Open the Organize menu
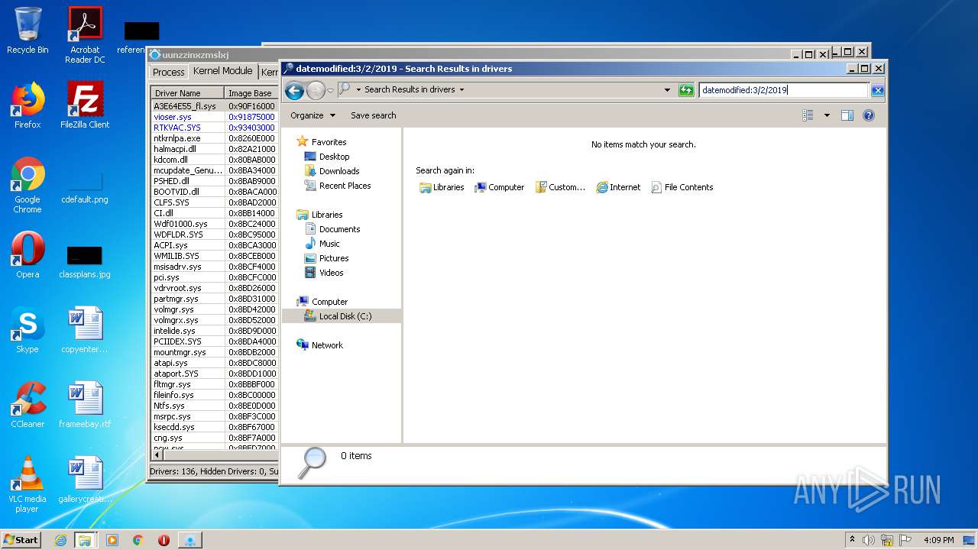The width and height of the screenshot is (978, 550). tap(313, 115)
